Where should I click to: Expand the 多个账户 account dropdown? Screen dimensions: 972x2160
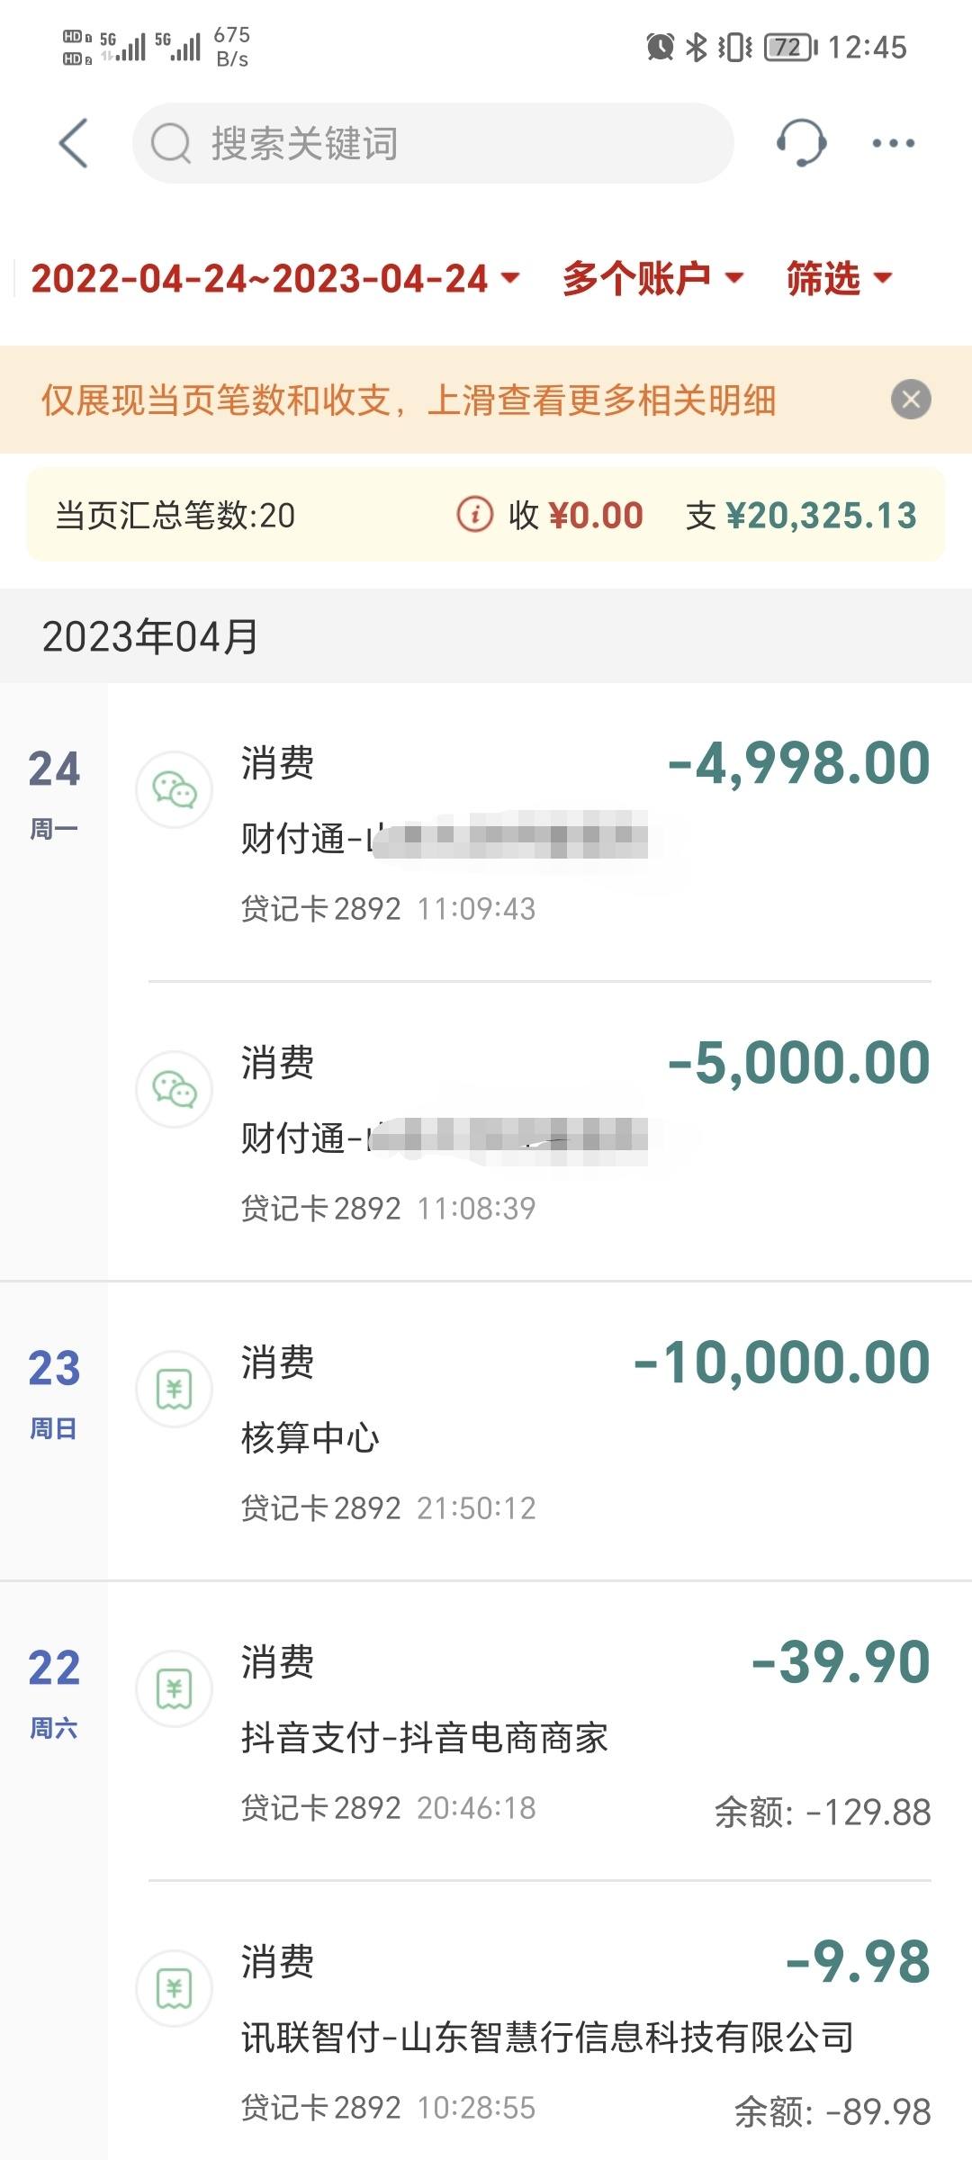[x=652, y=278]
